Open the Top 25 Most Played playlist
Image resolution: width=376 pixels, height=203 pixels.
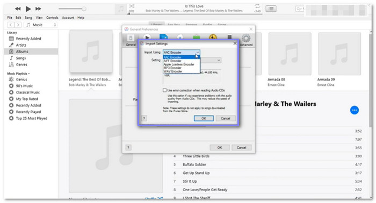(x=31, y=118)
